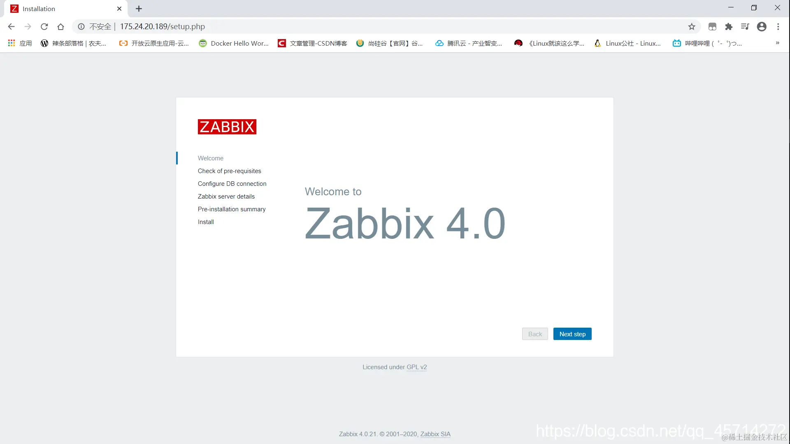Open Chrome three-dot menu

click(778, 27)
